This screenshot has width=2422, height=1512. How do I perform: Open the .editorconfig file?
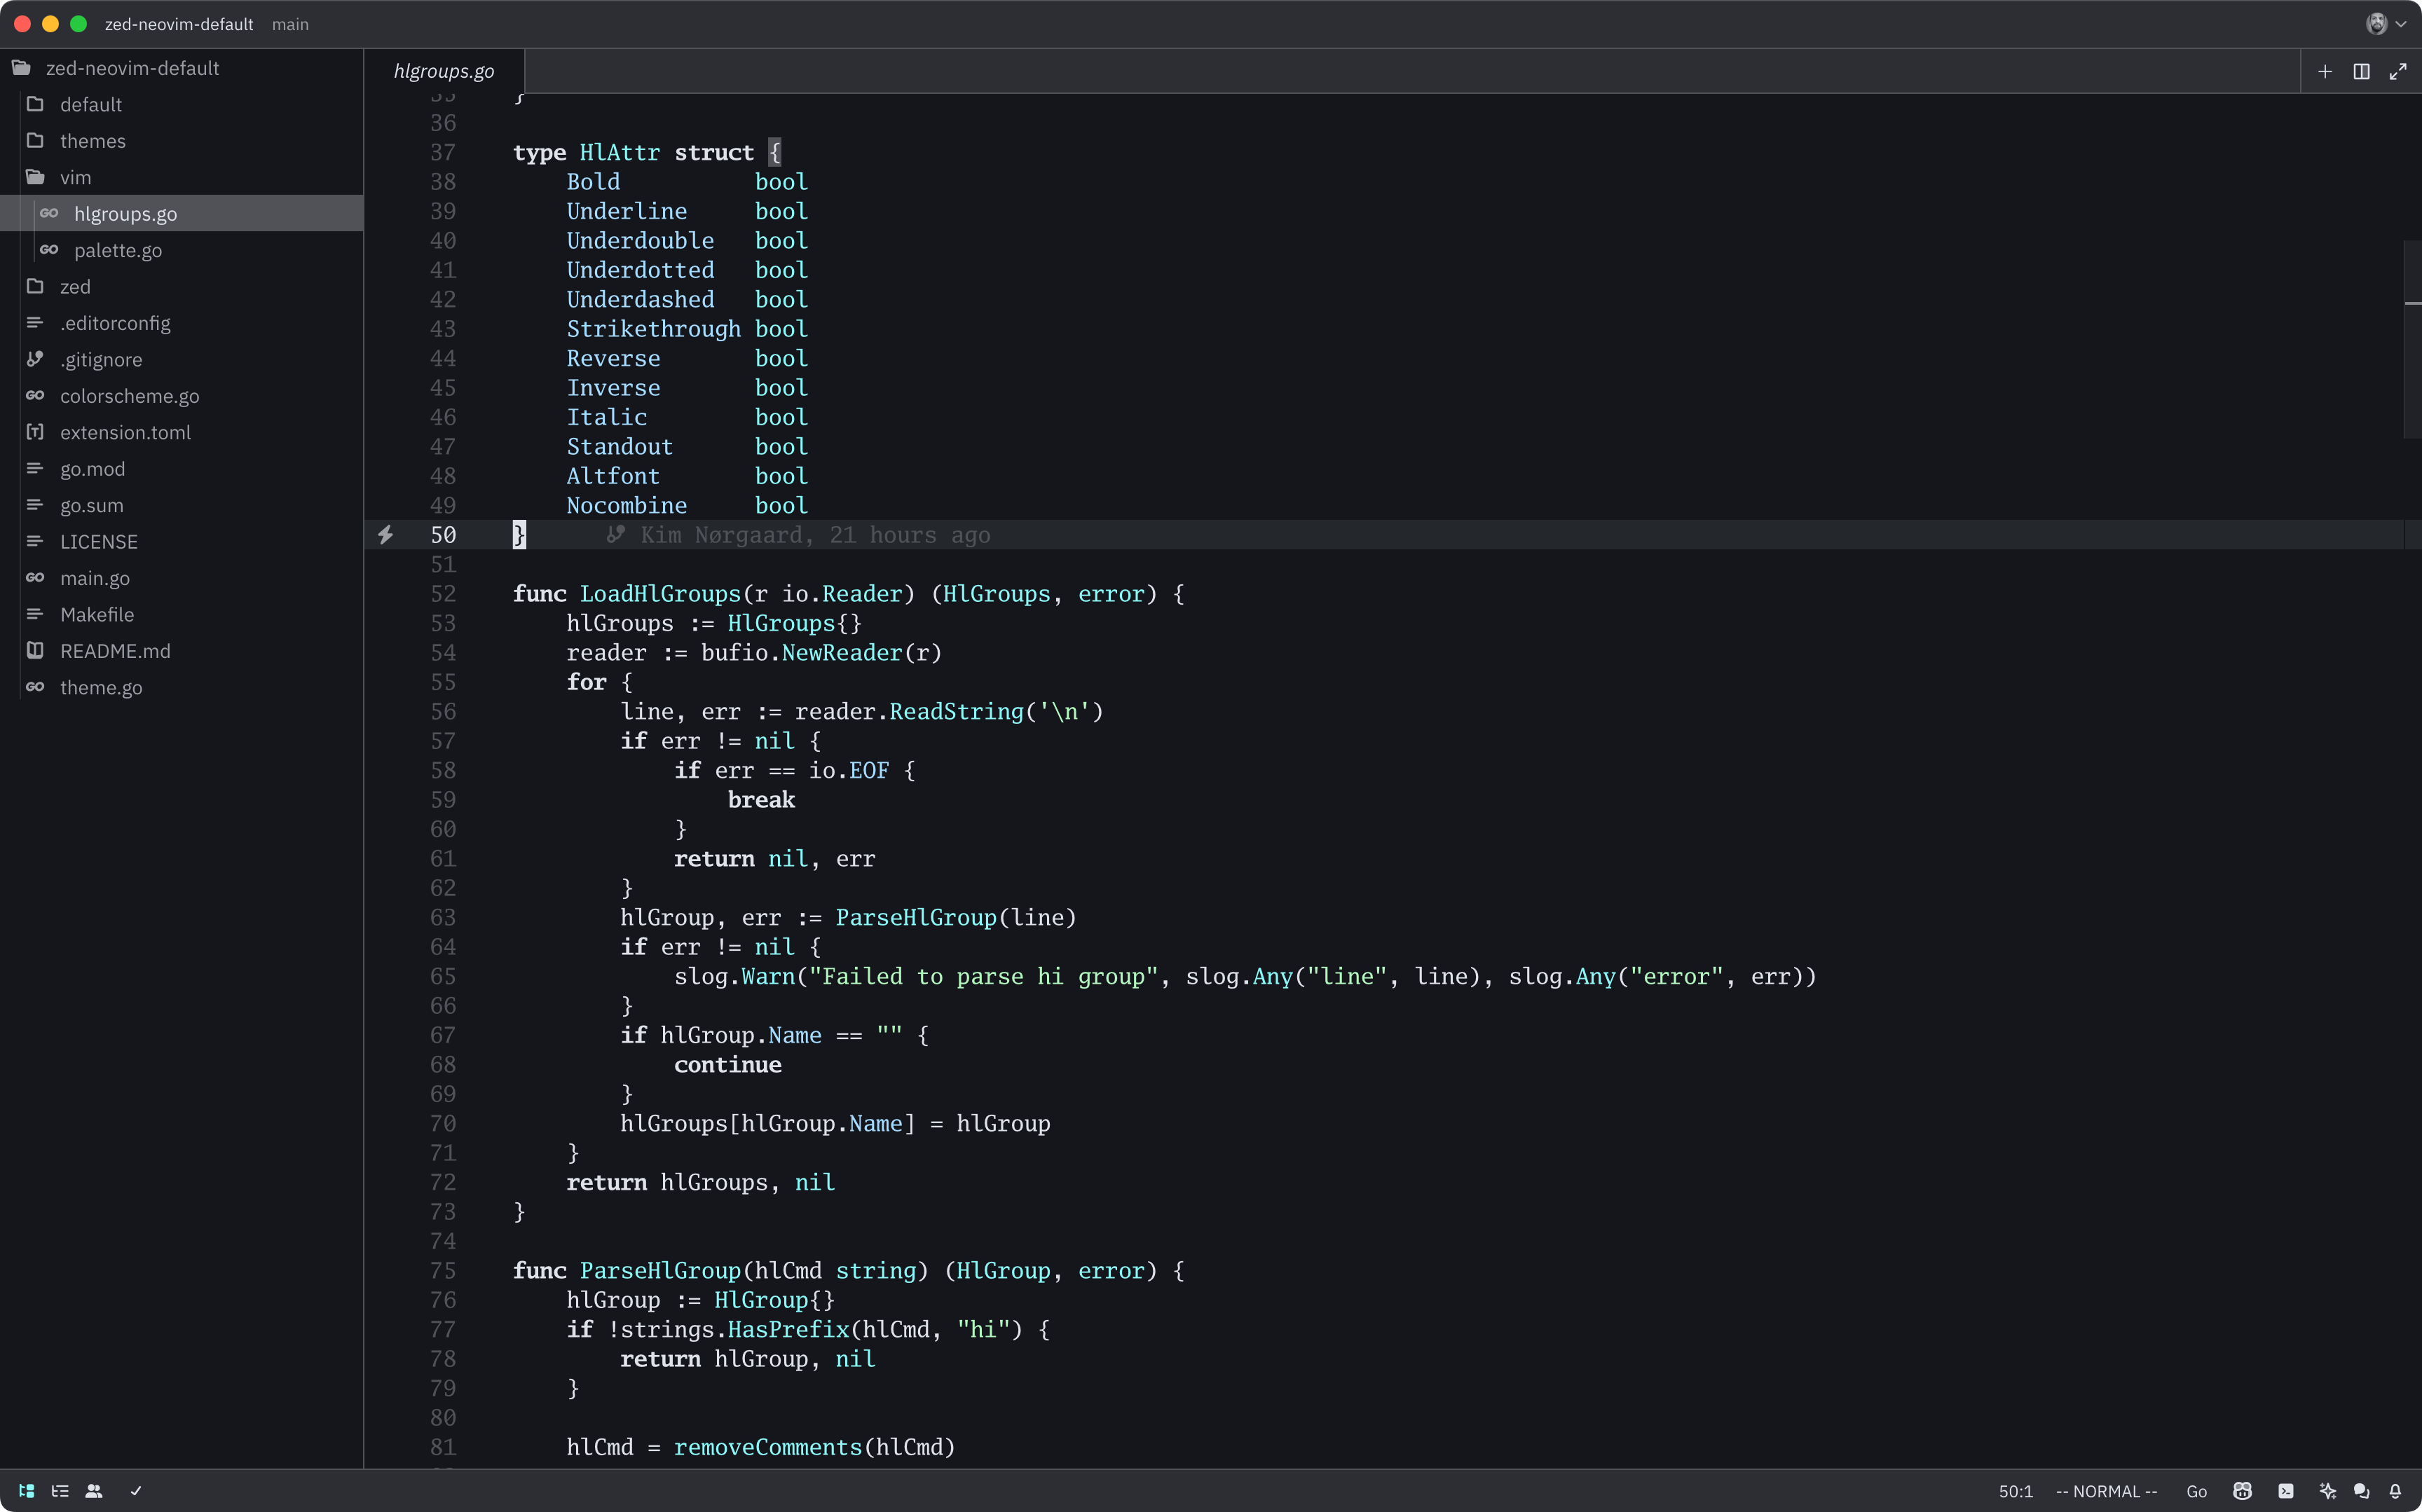[181, 323]
